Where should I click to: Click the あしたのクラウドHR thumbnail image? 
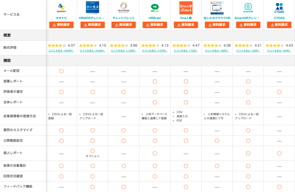217,8
